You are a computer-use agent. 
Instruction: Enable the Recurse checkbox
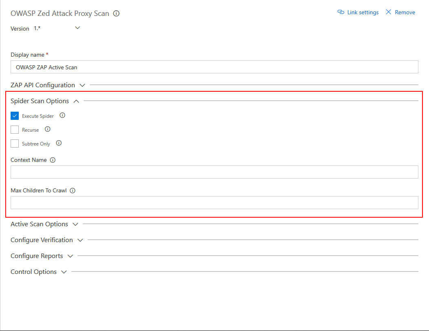15,130
